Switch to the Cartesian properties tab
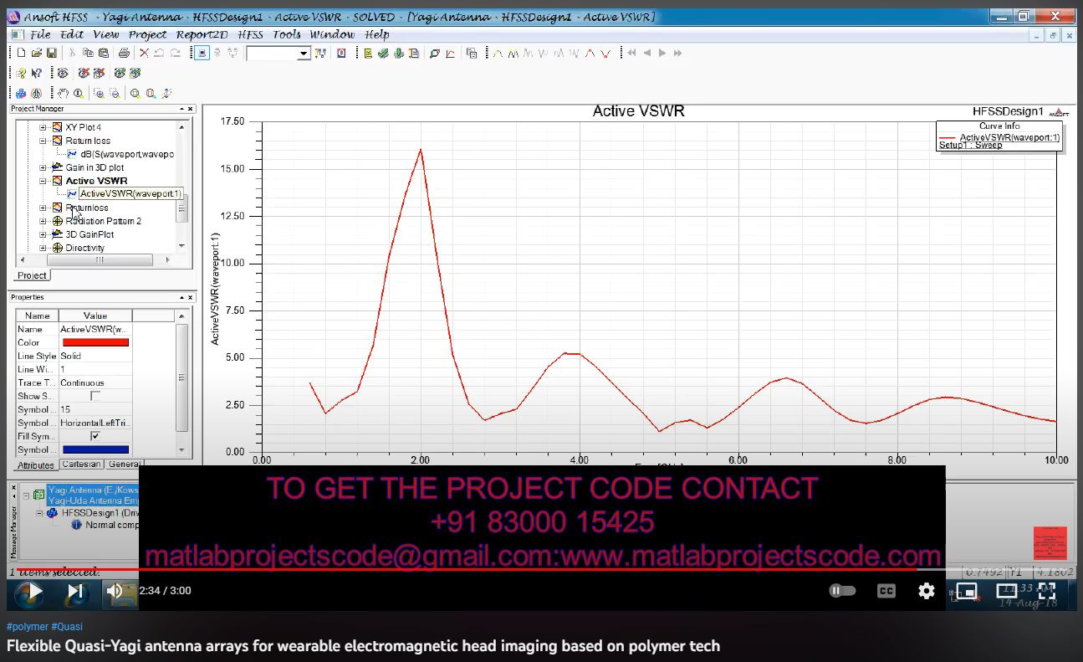Image resolution: width=1083 pixels, height=662 pixels. 81,464
